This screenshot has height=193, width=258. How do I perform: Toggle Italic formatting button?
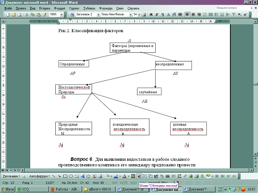point(157,14)
